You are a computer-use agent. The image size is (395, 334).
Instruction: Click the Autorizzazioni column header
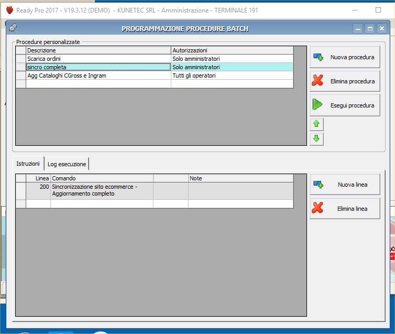click(x=232, y=50)
